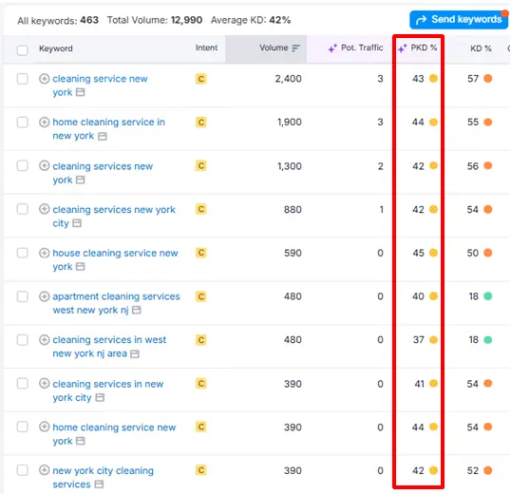Viewport: 511px width, 494px height.
Task: Click the volume value 1,900
Action: tap(289, 122)
